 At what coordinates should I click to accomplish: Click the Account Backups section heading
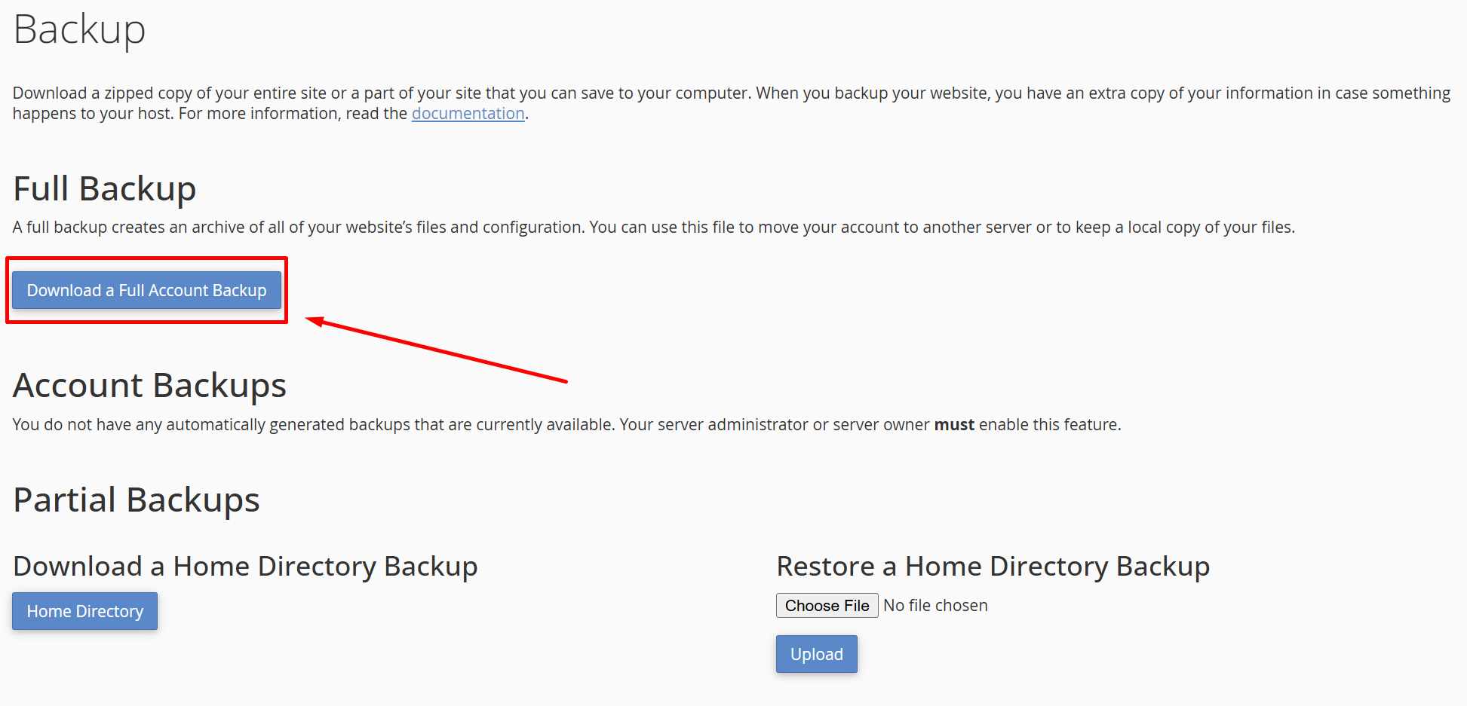(149, 386)
